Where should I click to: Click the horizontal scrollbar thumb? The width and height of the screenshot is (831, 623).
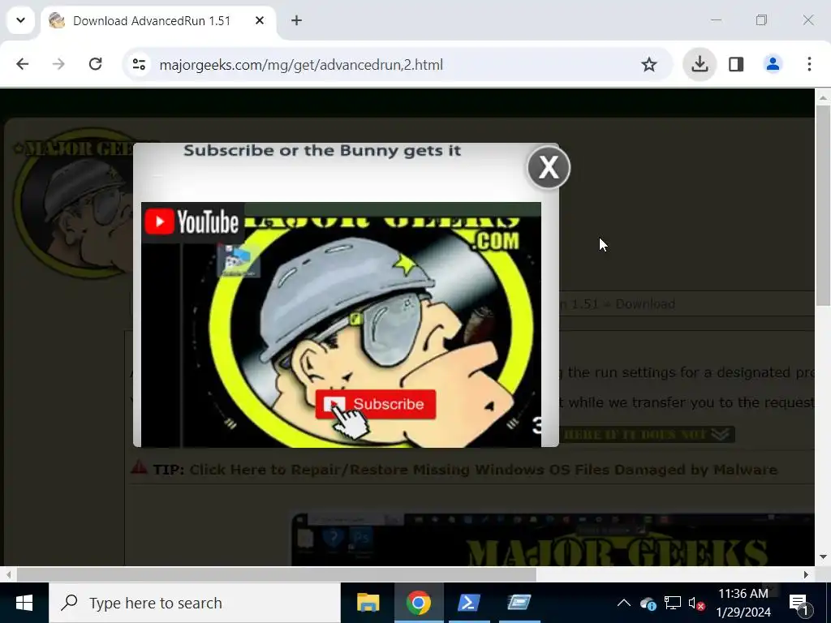[x=276, y=574]
